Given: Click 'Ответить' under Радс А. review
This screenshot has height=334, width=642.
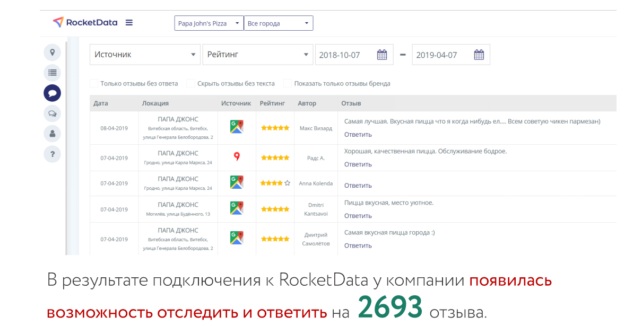Looking at the screenshot, I should [x=358, y=164].
